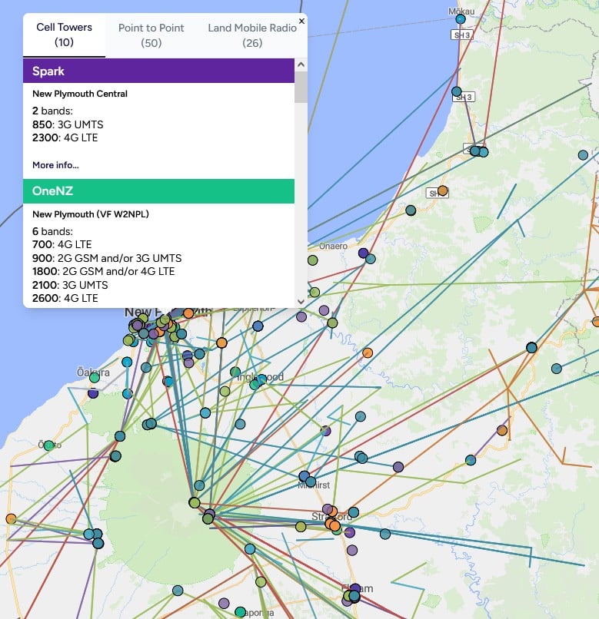Open the Land Mobile Radio tab
Viewport: 599px width, 619px height.
point(252,35)
